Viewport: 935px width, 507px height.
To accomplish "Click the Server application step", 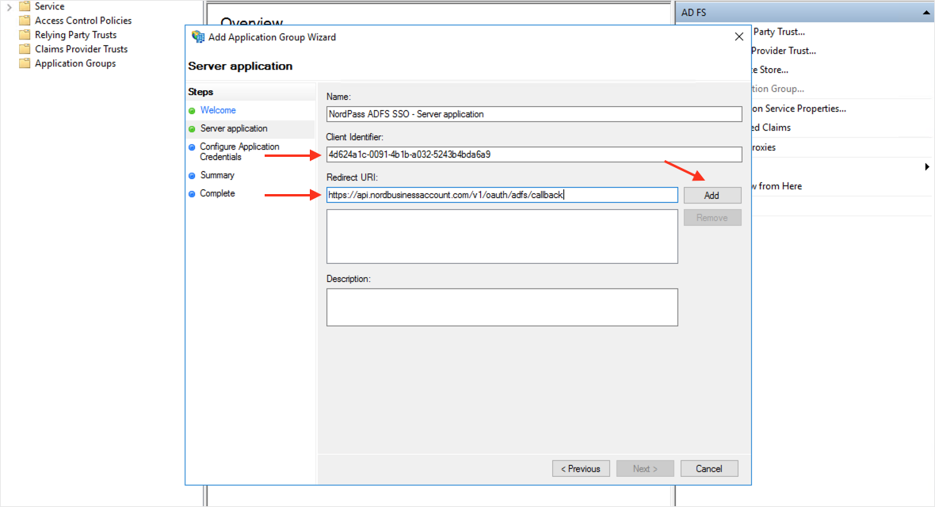I will coord(234,128).
